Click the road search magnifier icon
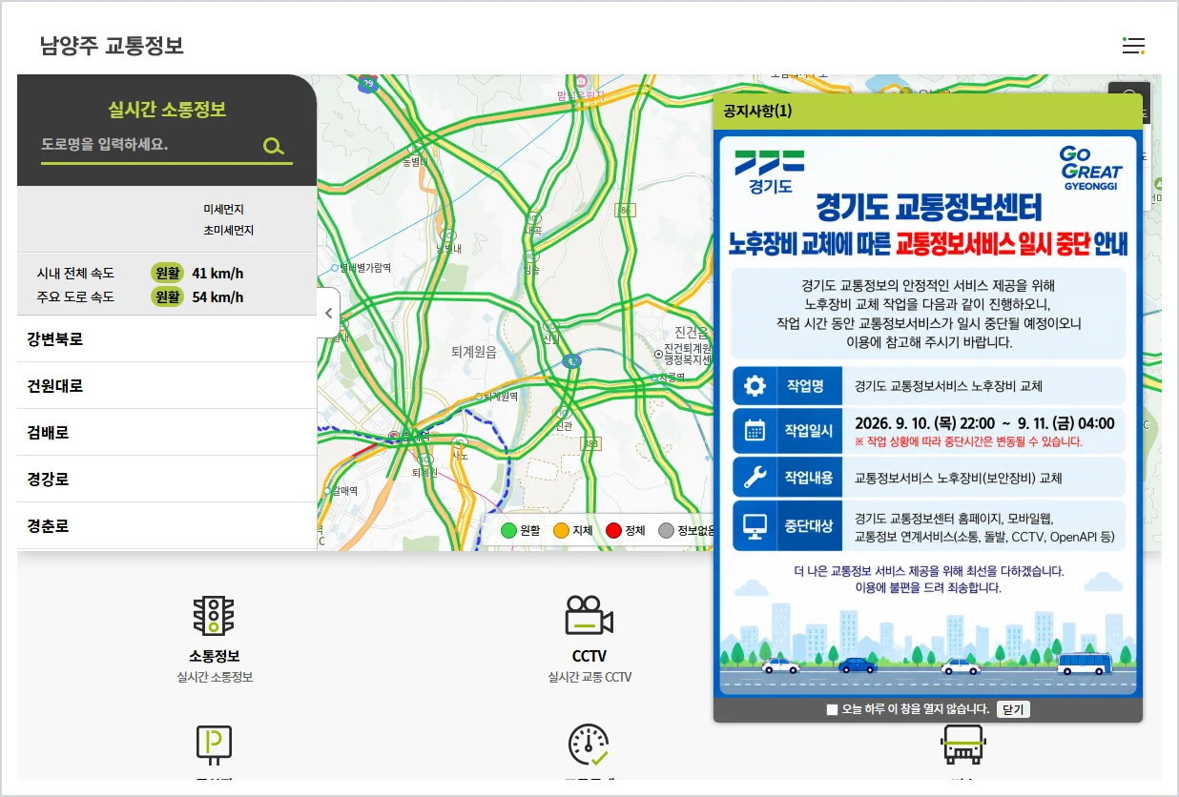The height and width of the screenshot is (797, 1179). click(x=274, y=146)
